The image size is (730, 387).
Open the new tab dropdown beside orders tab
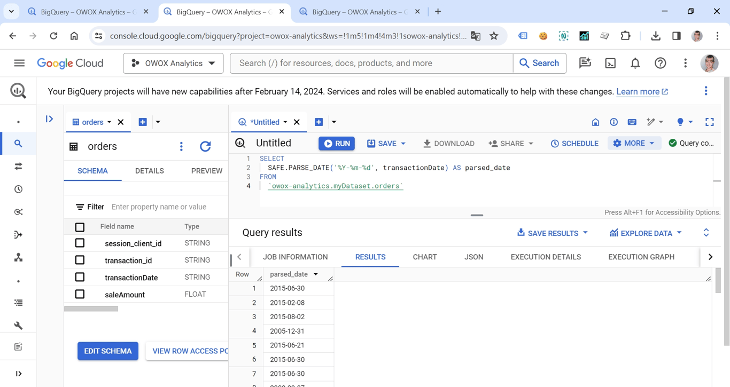pos(158,122)
